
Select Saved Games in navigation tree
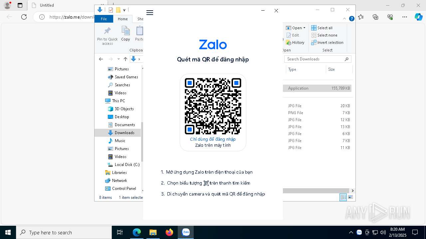(123, 77)
